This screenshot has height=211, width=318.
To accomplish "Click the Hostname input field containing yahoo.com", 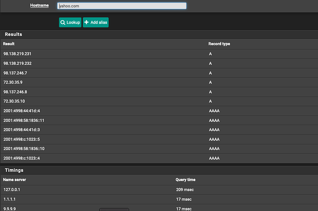I will click(x=122, y=6).
